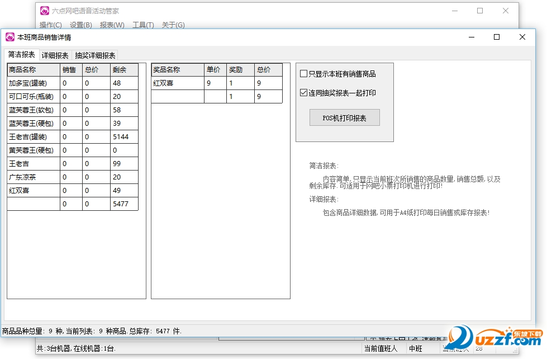
Task: Click the 奖品名称 column header
Action: (178, 70)
